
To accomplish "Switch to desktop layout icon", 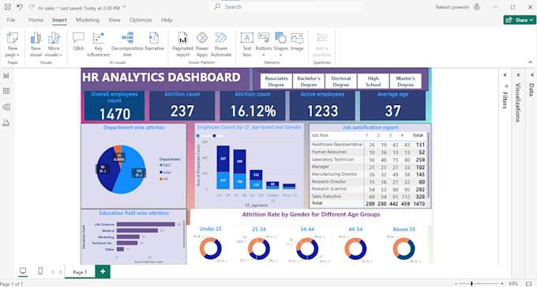I will coord(23,271).
